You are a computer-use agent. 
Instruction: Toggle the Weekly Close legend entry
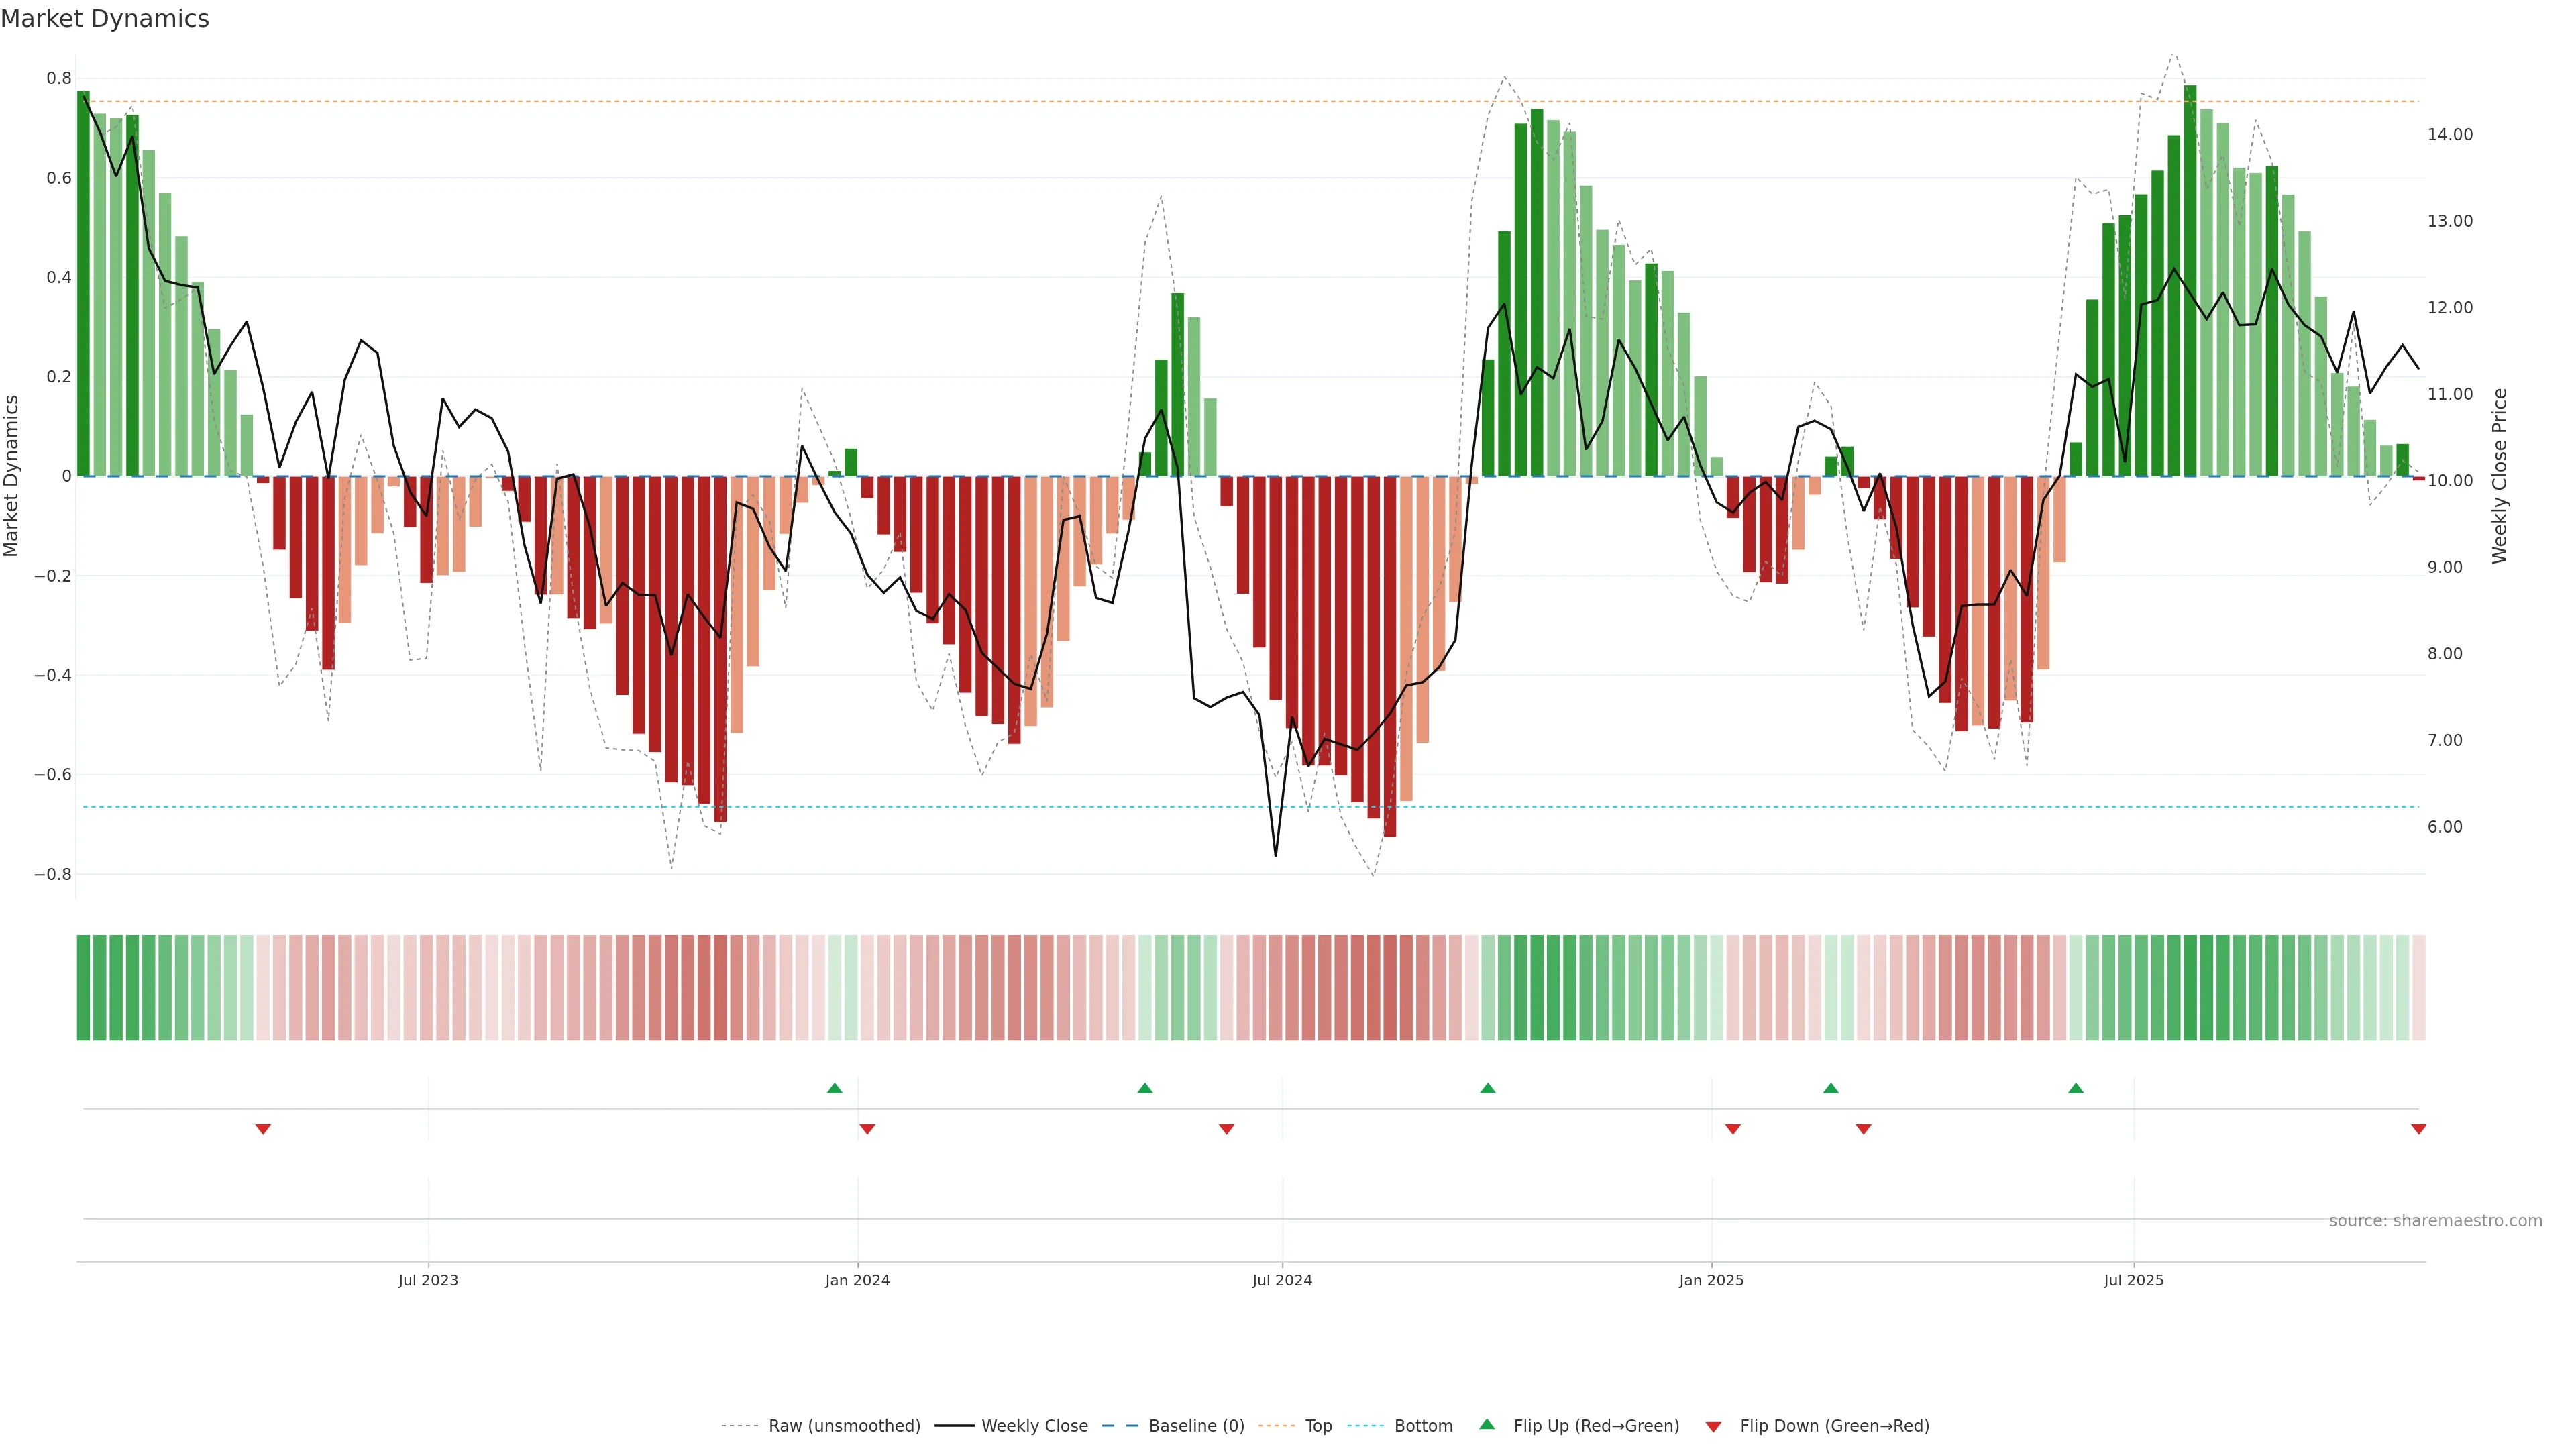(1034, 1426)
